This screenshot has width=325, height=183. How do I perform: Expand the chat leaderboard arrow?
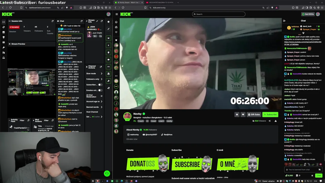(303, 33)
